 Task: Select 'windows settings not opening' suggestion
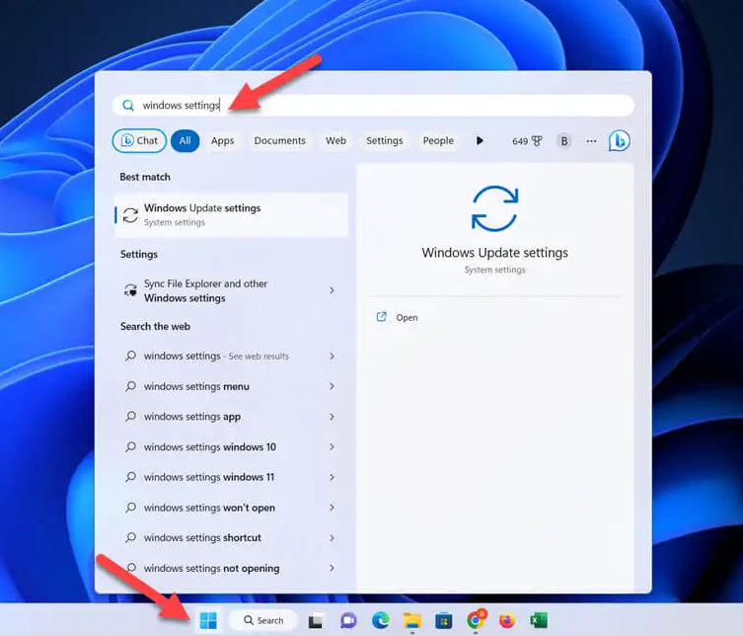point(231,568)
